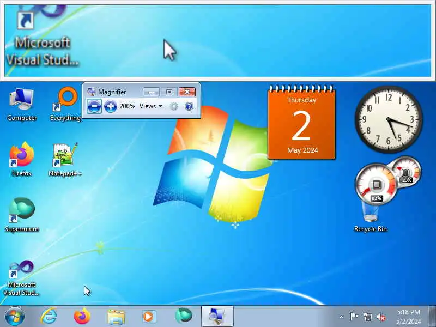Open the Windows Start menu orb

[x=15, y=316]
